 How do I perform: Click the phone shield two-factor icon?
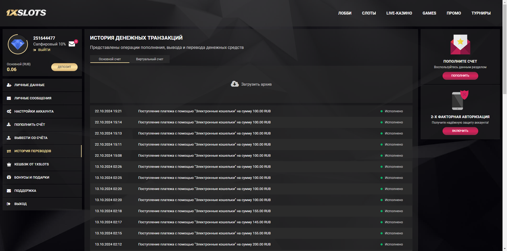click(460, 100)
